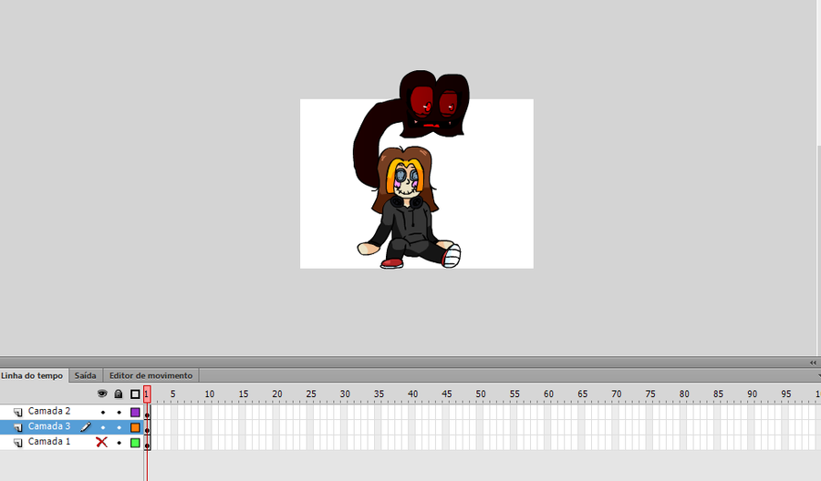Click frame number 85 on the ruler

coord(718,394)
